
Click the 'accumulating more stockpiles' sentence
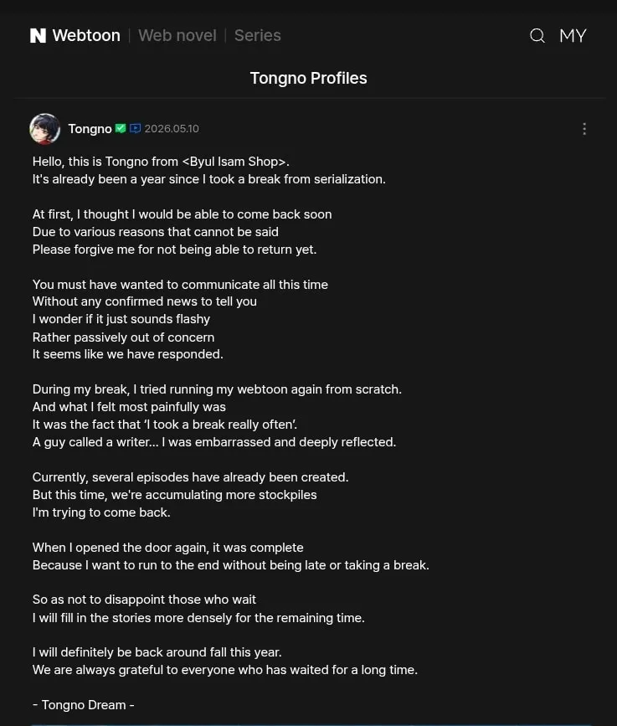174,495
